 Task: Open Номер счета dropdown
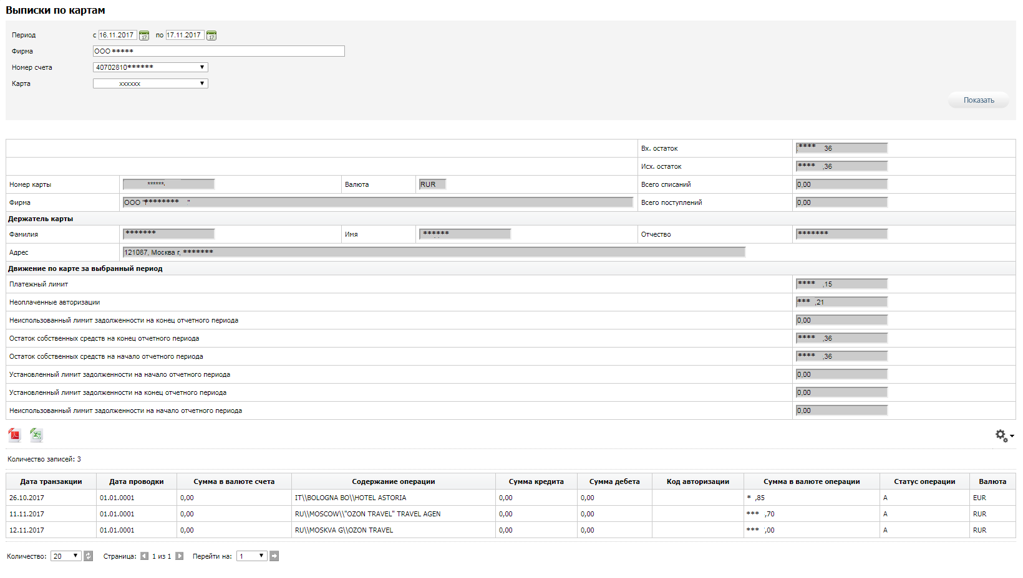point(150,67)
